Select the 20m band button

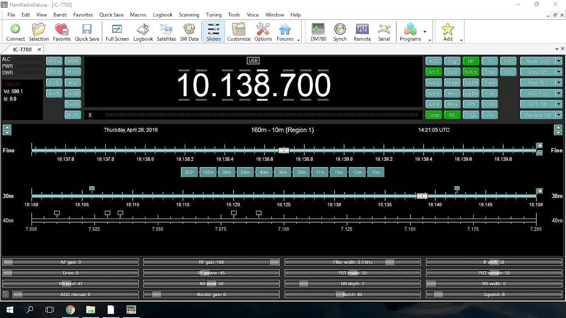[301, 172]
